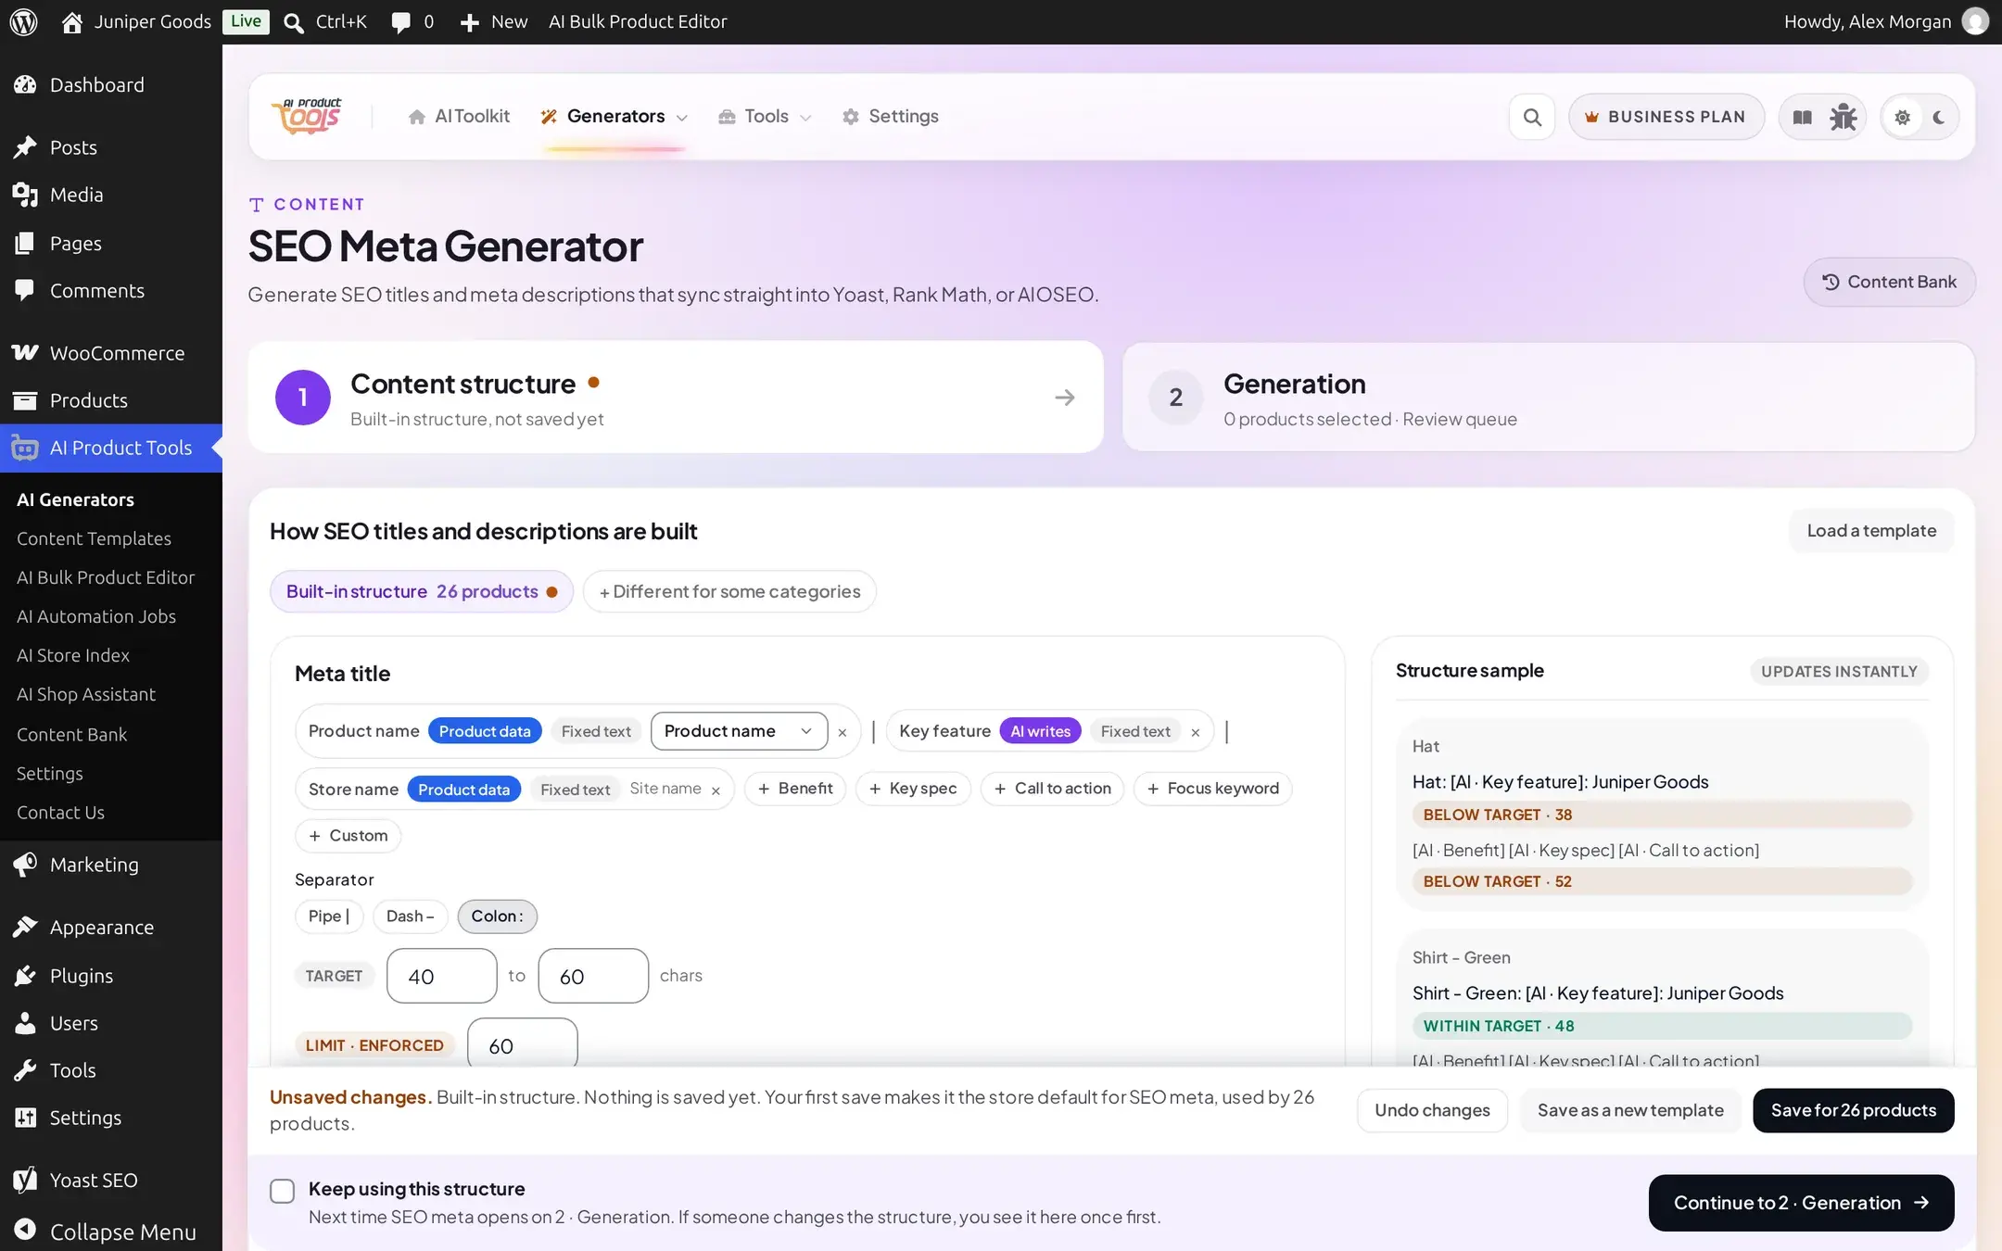Screen dimensions: 2002x1251
Task: Switch to light mode sun icon
Action: pos(1902,118)
